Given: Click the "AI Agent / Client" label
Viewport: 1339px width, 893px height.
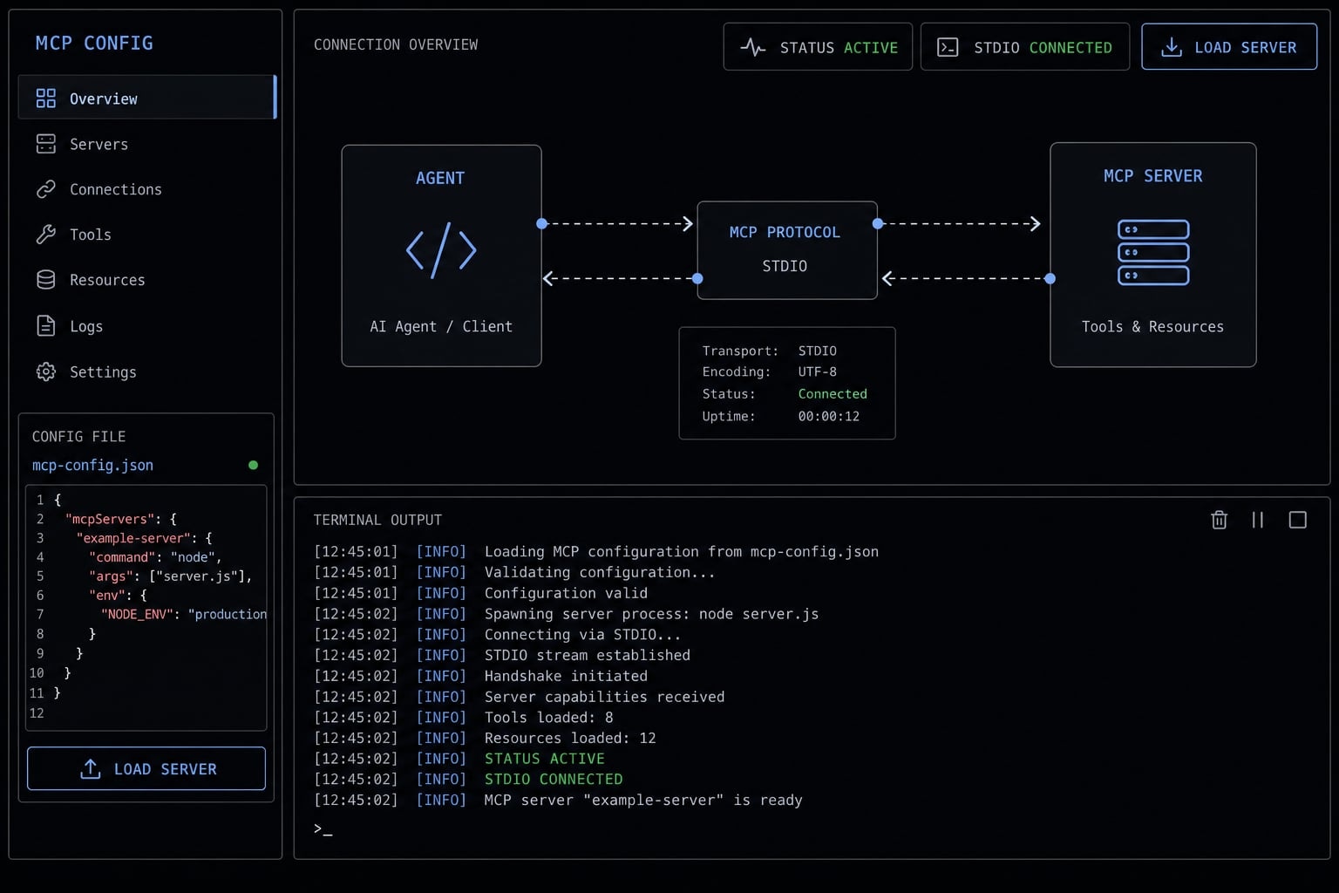Looking at the screenshot, I should pyautogui.click(x=441, y=326).
